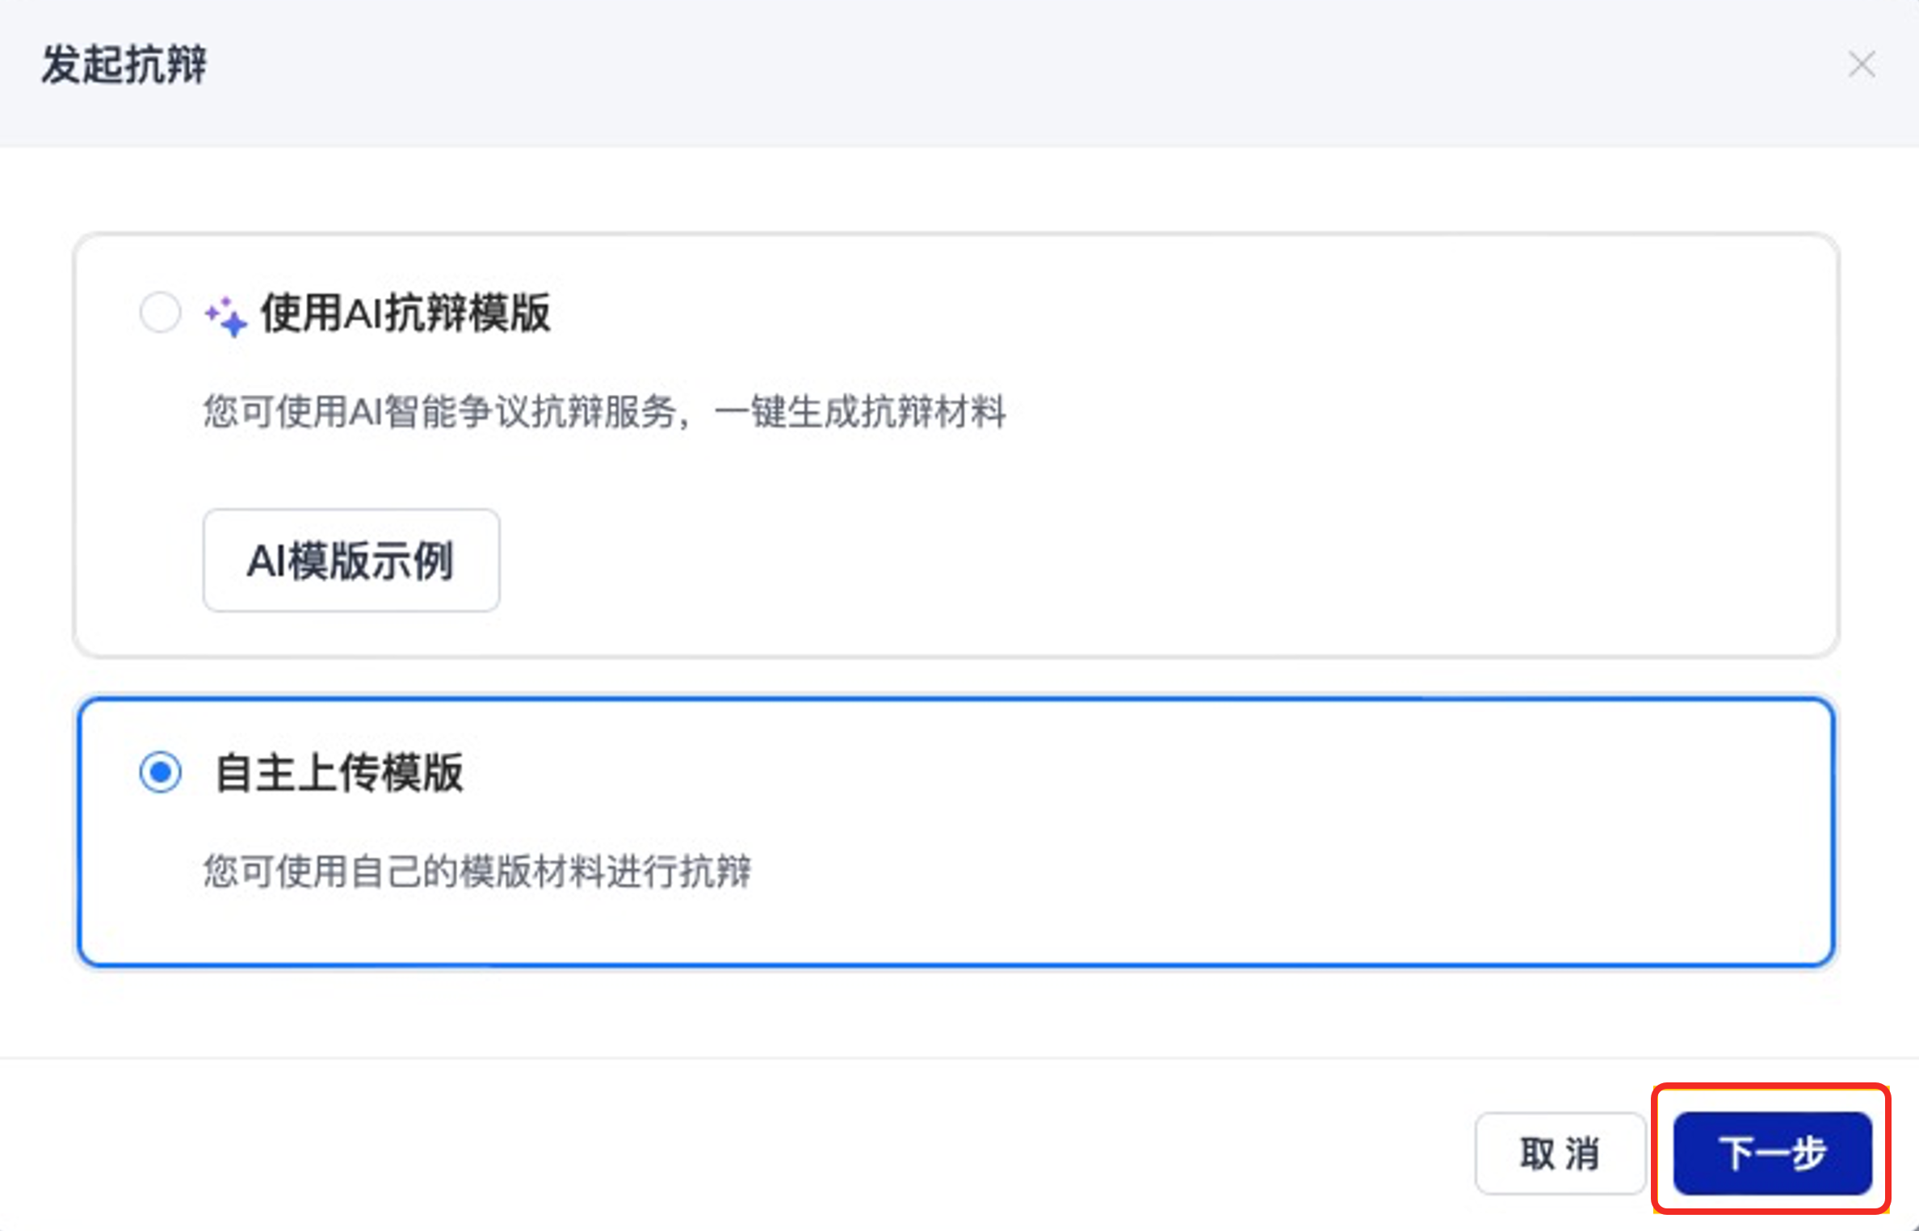Select the 自主上传模版 radio button
Screen dimensions: 1919x1231
pyautogui.click(x=160, y=772)
